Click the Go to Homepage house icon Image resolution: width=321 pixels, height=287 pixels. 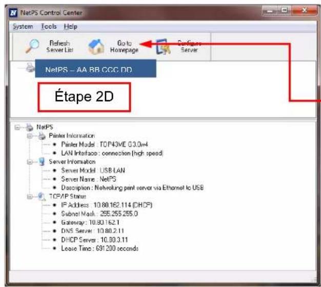click(96, 47)
